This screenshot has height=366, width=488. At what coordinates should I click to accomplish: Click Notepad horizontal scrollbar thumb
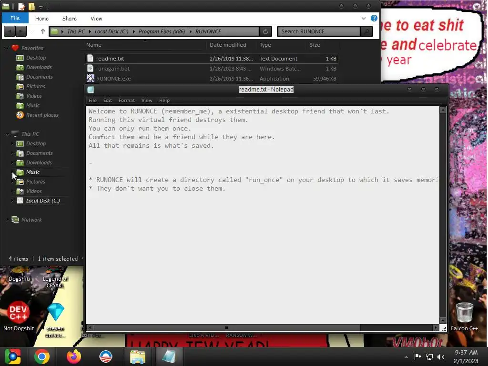226,327
